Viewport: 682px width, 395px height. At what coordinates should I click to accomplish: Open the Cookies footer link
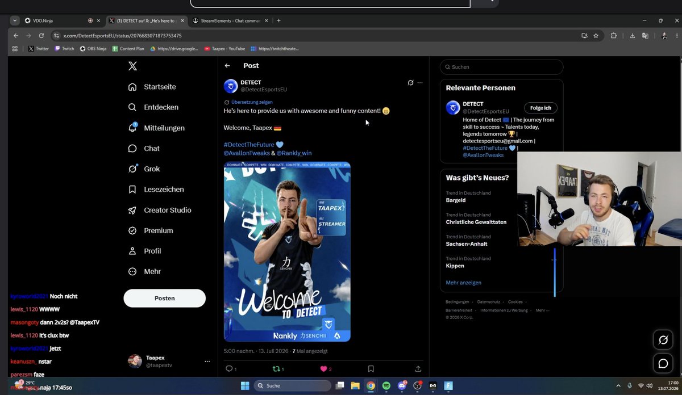[515, 302]
